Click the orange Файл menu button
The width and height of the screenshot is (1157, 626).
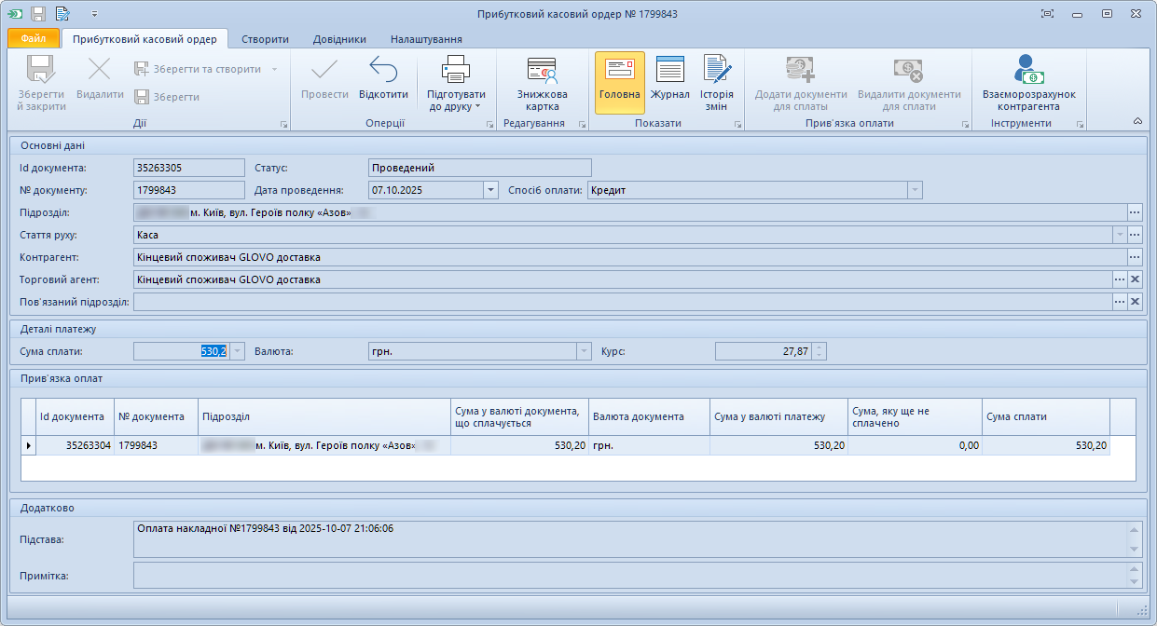pos(34,39)
